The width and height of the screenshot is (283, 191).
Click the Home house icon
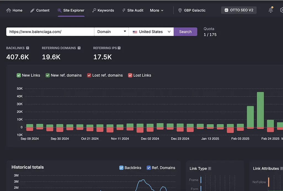coord(9,10)
